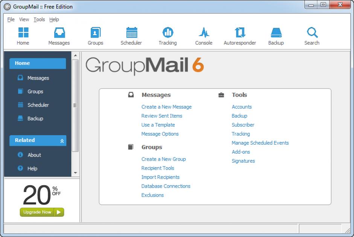354x237 pixels.
Task: Open the Accounts link under Tools
Action: (242, 107)
